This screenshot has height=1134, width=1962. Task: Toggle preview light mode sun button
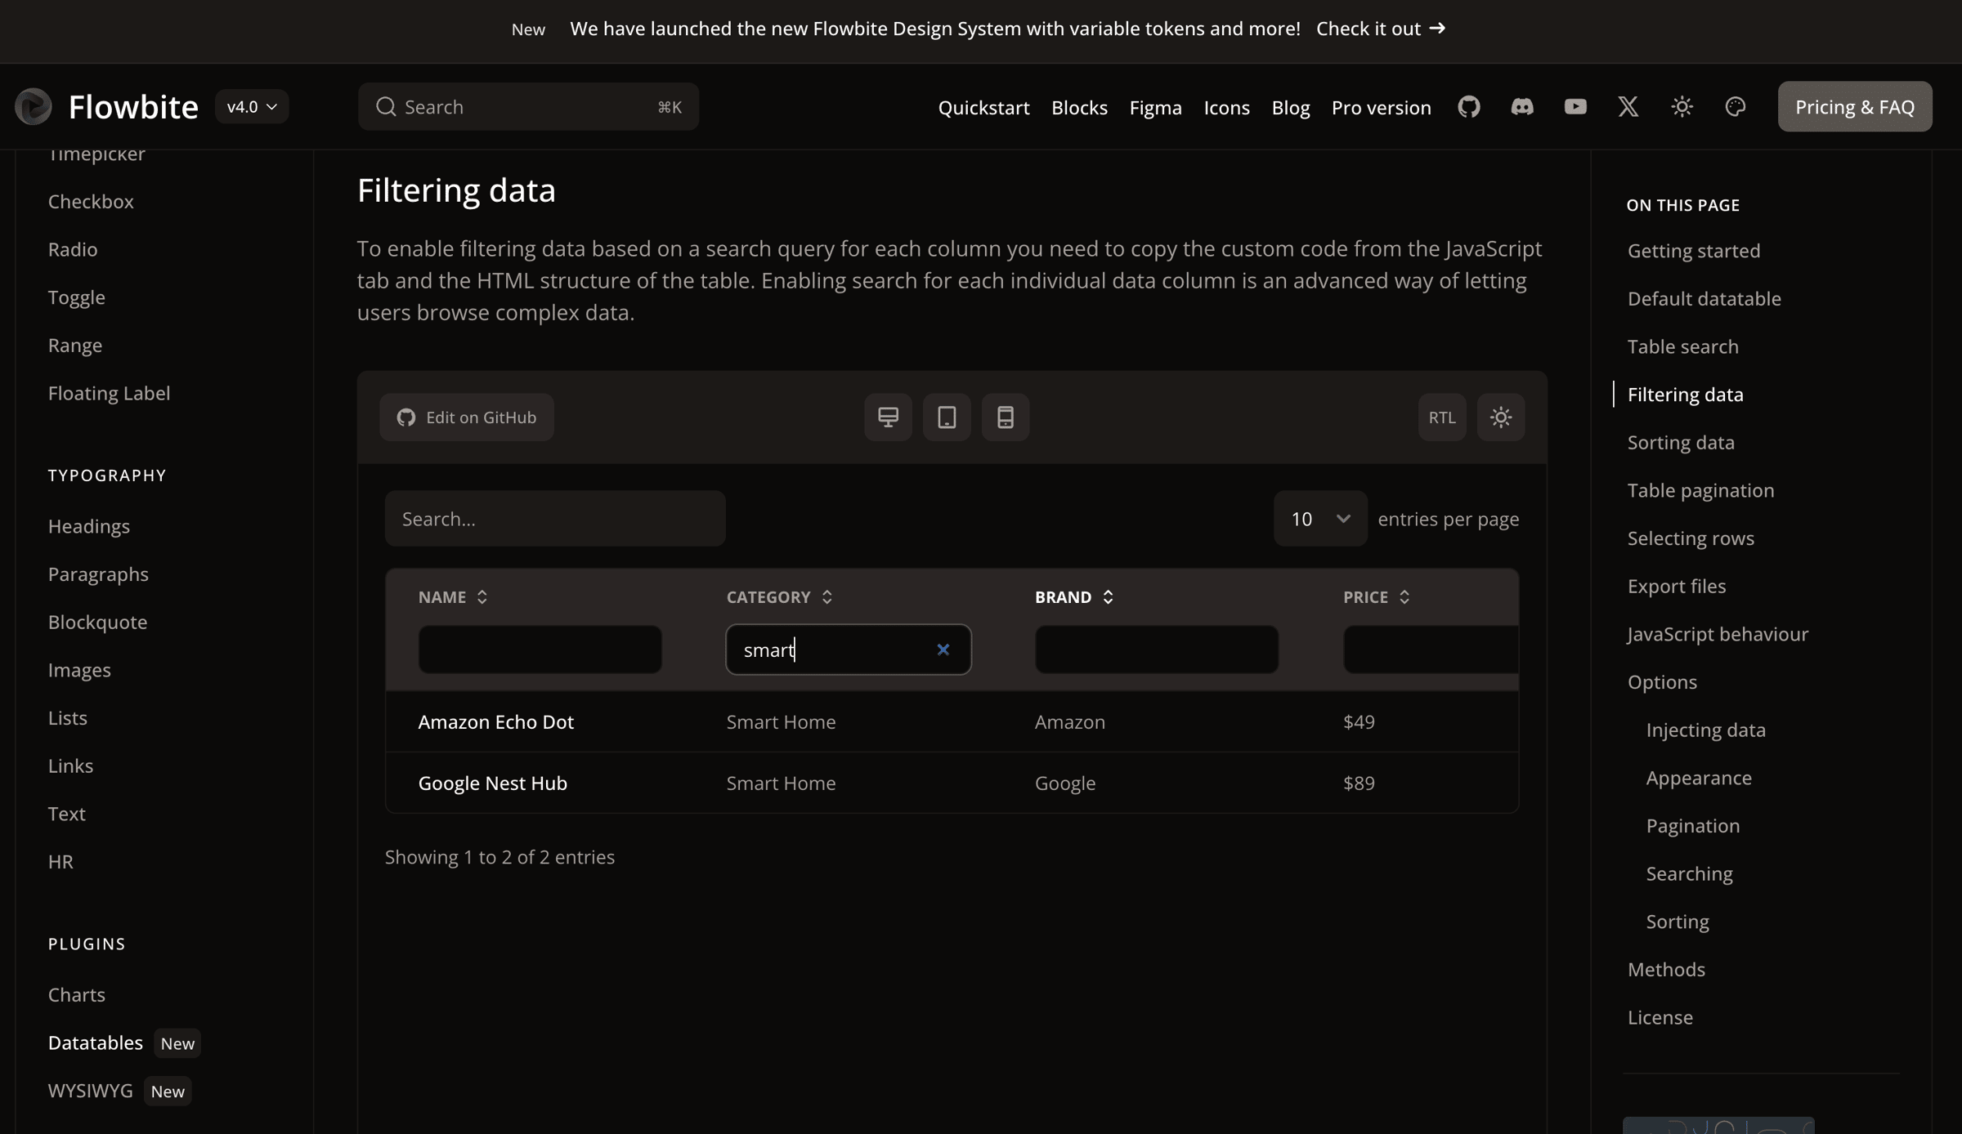pos(1501,417)
